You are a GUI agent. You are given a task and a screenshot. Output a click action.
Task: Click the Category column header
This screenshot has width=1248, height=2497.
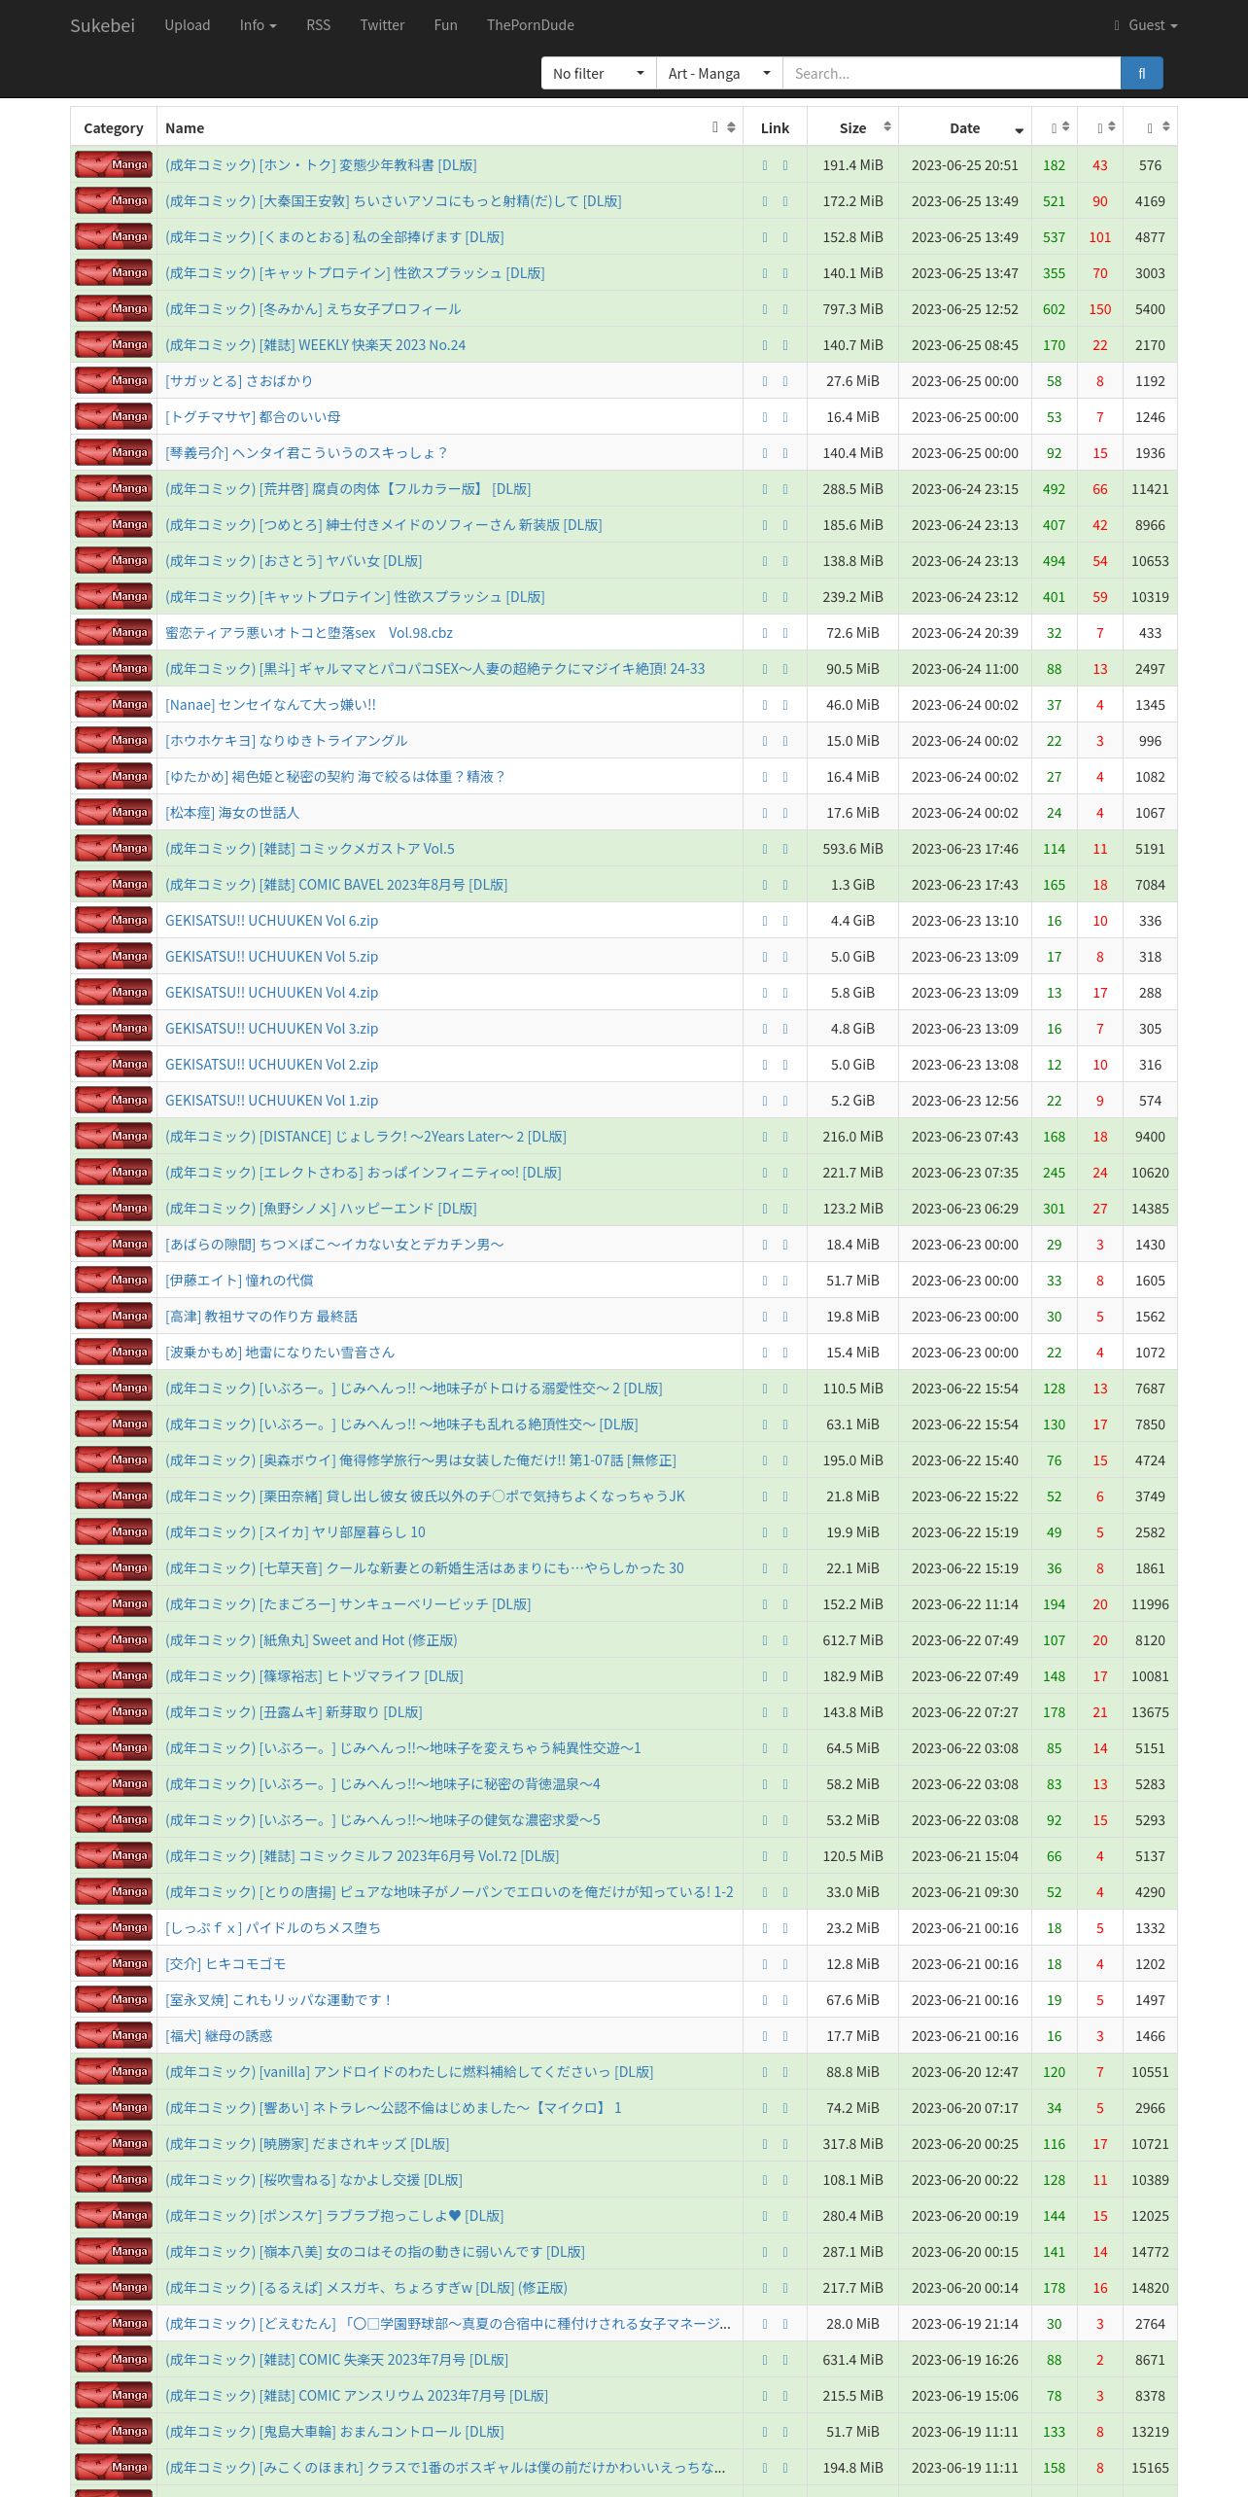tap(113, 127)
